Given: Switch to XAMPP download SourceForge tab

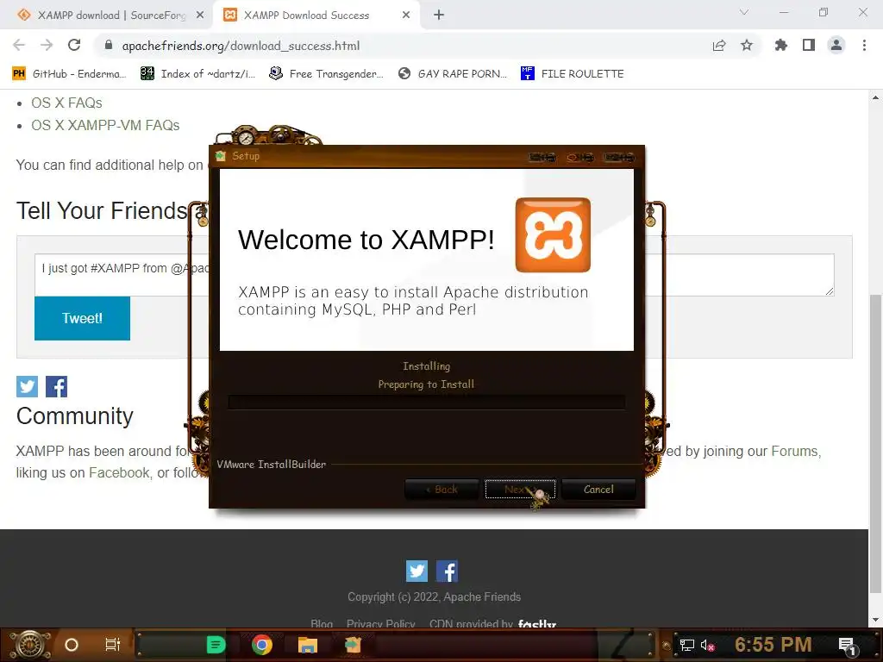Looking at the screenshot, I should click(x=111, y=16).
